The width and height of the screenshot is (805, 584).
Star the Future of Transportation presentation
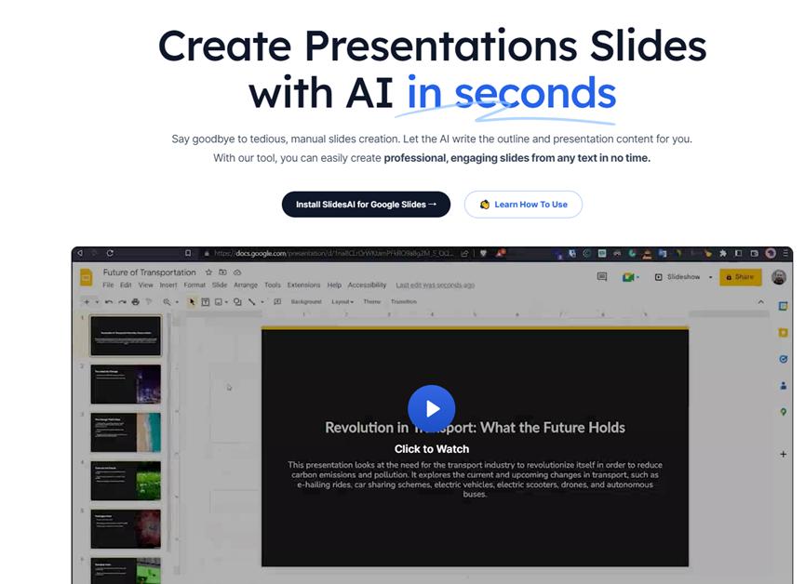(x=208, y=272)
